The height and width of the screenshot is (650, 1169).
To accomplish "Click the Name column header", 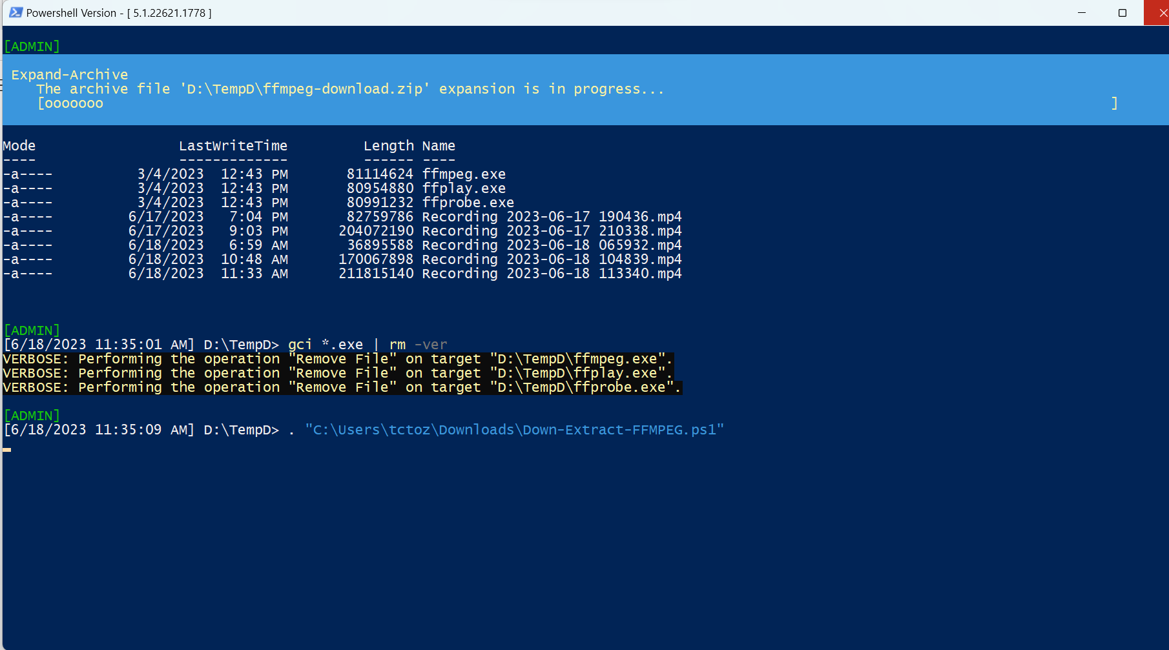I will pos(439,146).
